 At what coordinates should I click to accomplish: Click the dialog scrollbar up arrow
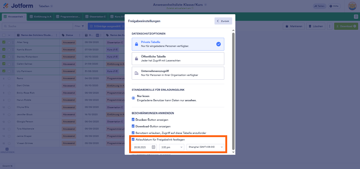[233, 30]
